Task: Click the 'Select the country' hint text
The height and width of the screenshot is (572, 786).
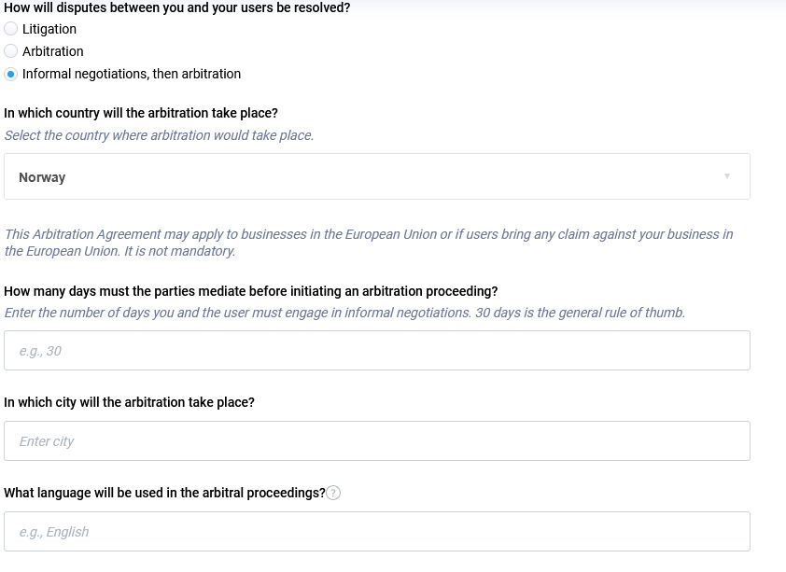Action: tap(159, 135)
